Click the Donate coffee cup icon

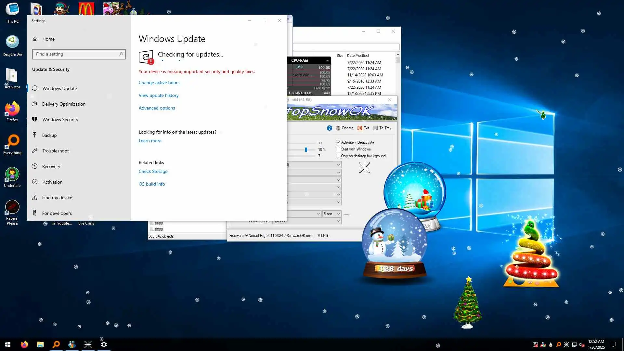pos(338,128)
